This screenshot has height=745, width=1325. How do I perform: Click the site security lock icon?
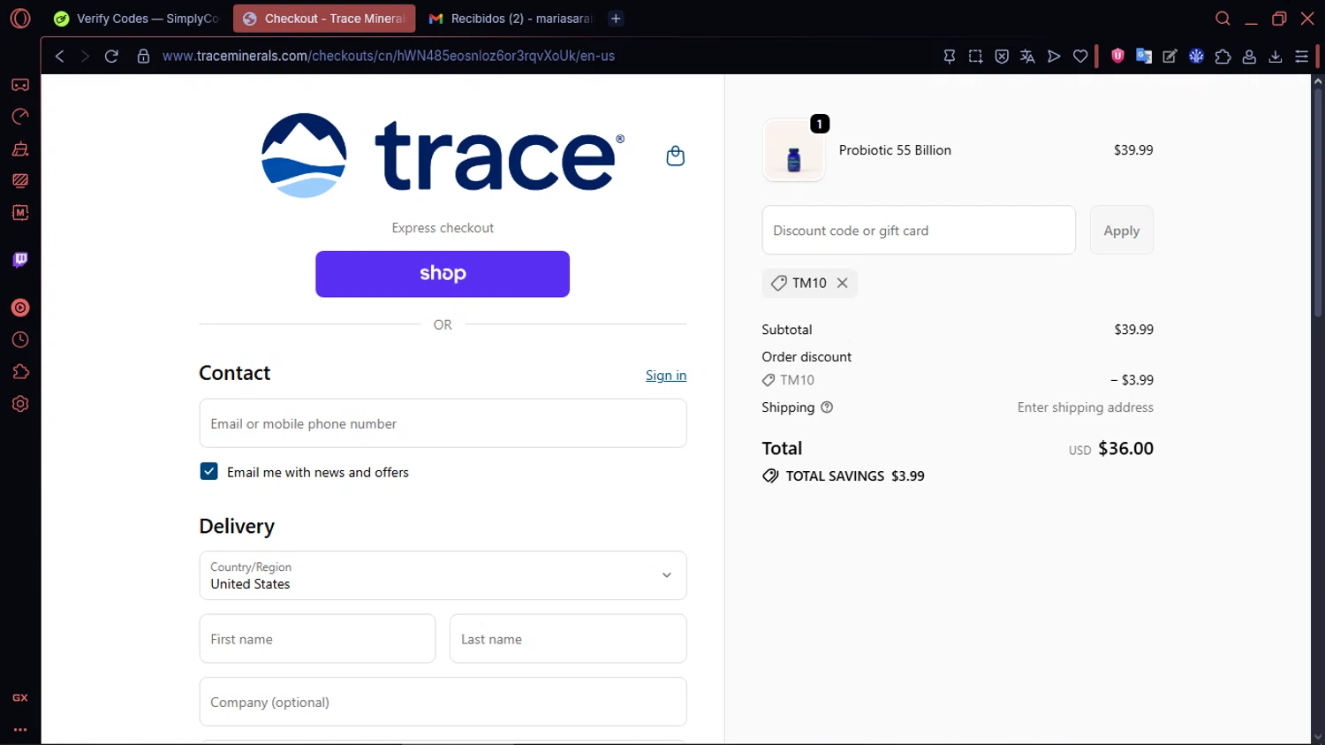[143, 56]
